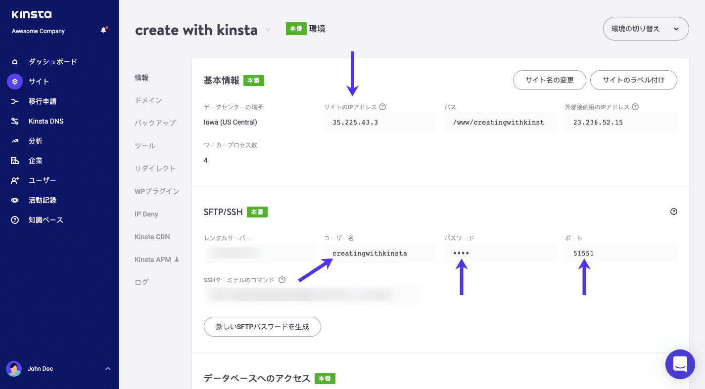Select 情報 tab
705x389 pixels.
pos(141,78)
